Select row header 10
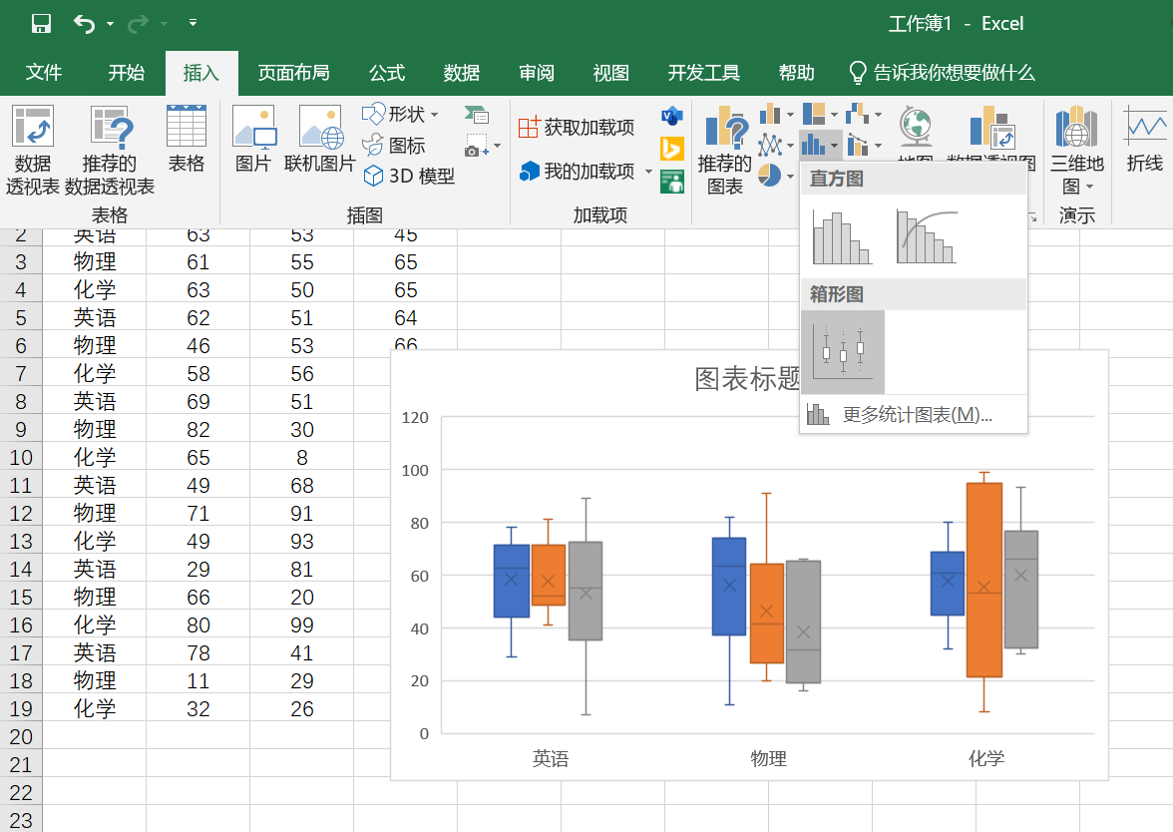 click(21, 457)
